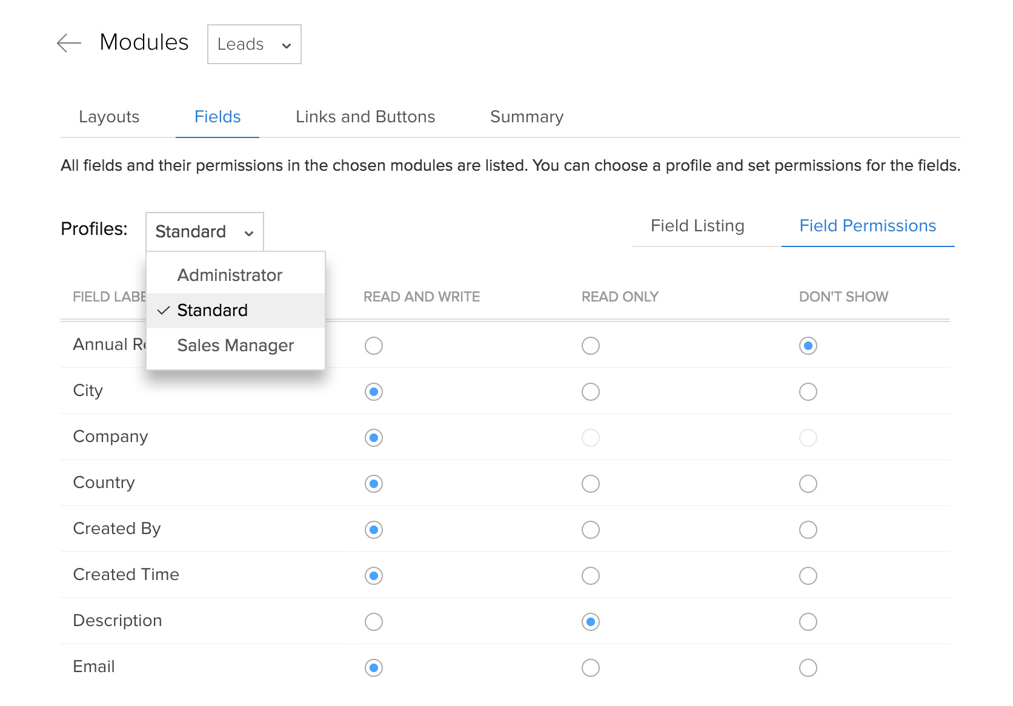The height and width of the screenshot is (706, 1013).
Task: Choose Administrator from the profile list
Action: [230, 275]
